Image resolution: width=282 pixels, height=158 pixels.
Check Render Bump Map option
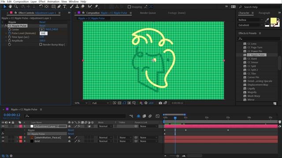(x=41, y=44)
